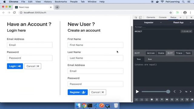The height and width of the screenshot is (109, 194).
Task: Select the Redux tab in DevTools
Action: tap(173, 18)
